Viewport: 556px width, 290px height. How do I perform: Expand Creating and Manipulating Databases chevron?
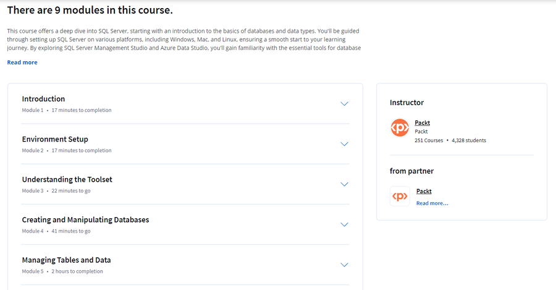(x=344, y=224)
